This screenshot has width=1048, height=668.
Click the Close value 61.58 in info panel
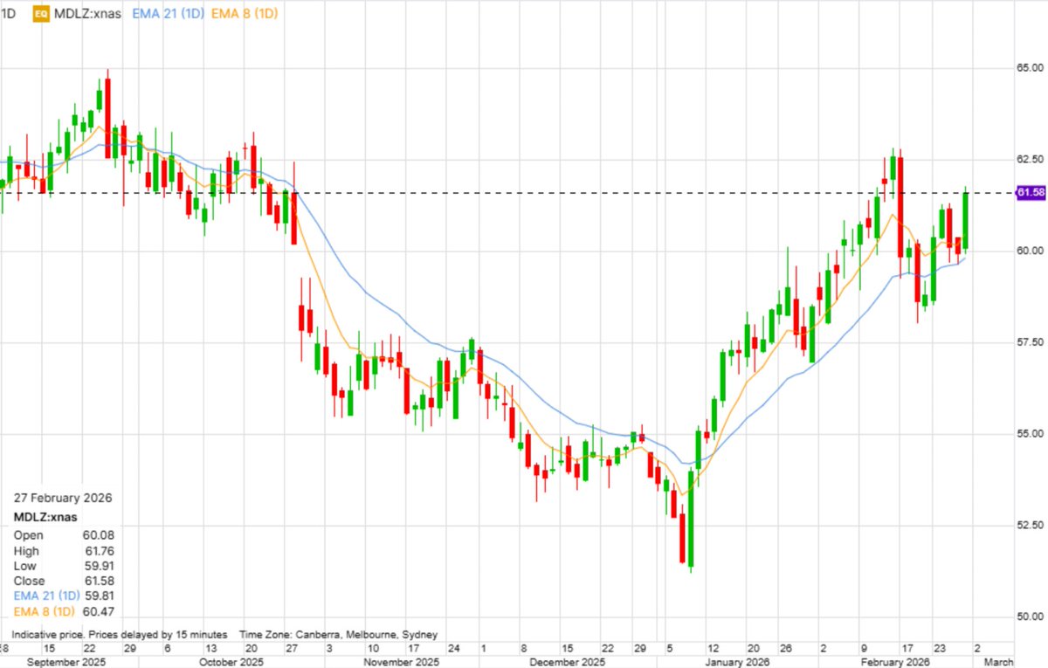pos(100,581)
